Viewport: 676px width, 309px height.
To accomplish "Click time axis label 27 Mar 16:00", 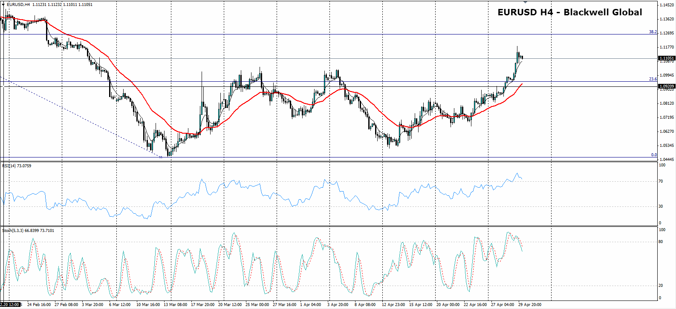I will point(284,305).
